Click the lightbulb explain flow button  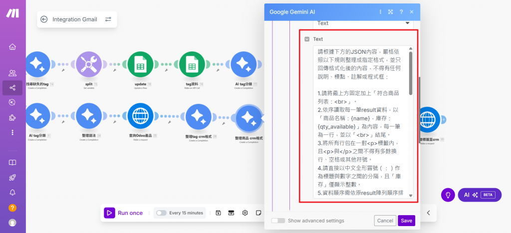tap(448, 195)
